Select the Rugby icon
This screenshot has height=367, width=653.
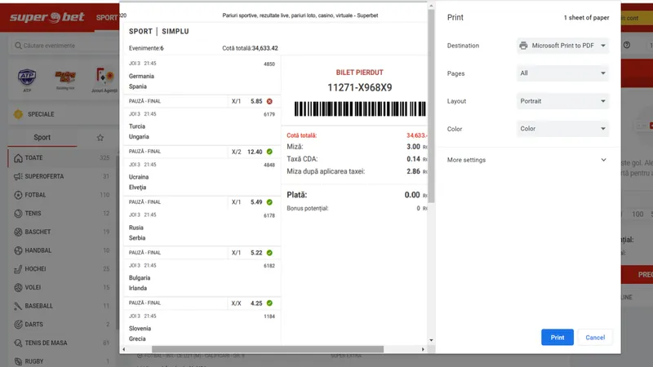pos(18,361)
